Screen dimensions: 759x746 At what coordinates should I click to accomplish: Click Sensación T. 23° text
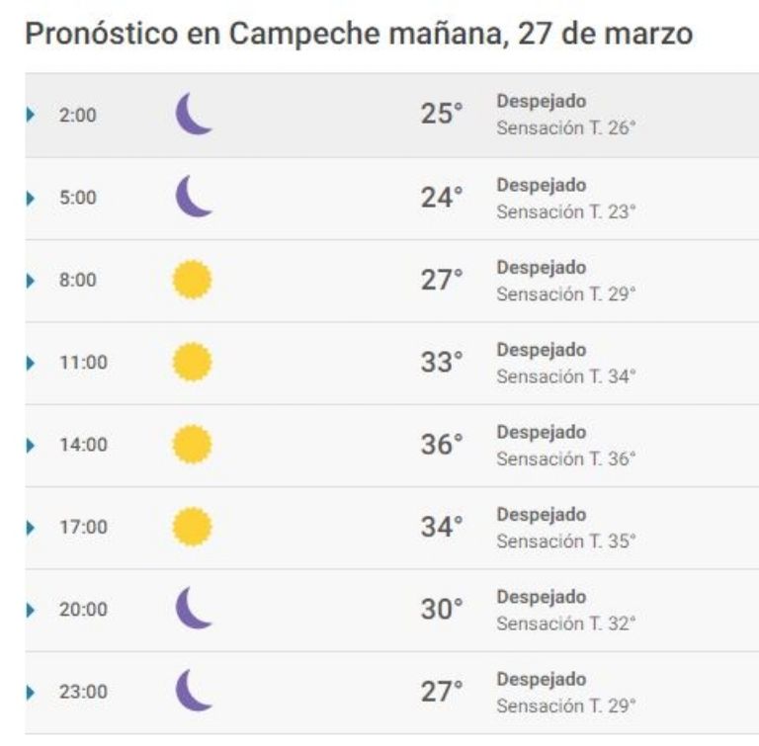(566, 211)
